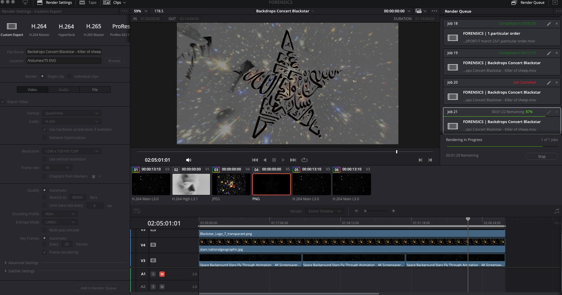Switch to the Video tab
This screenshot has width=562, height=295.
[x=32, y=90]
